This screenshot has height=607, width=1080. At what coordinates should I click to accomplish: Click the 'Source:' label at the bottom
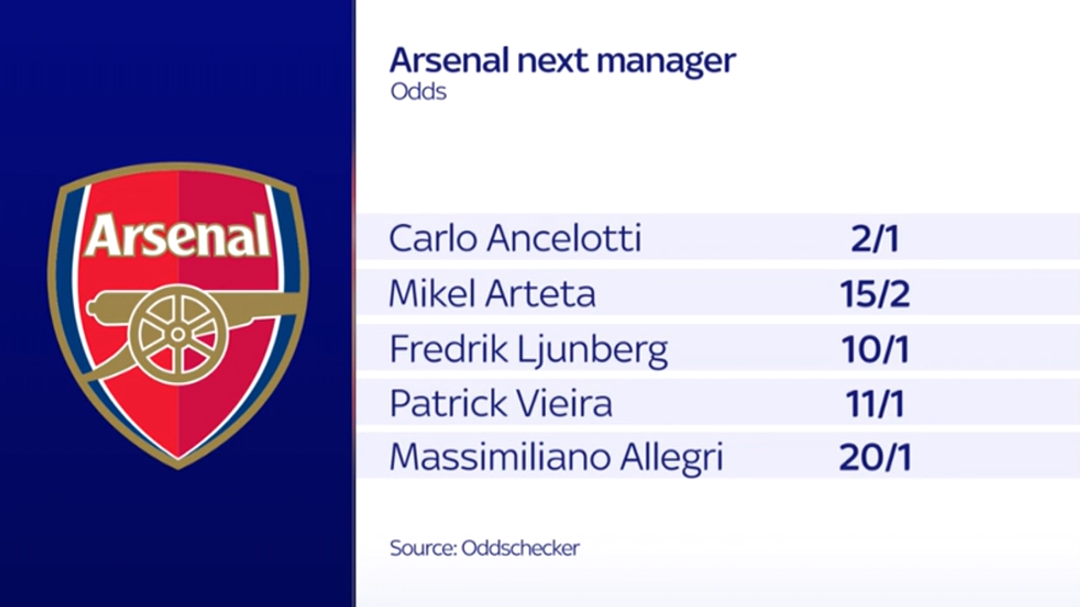[423, 548]
